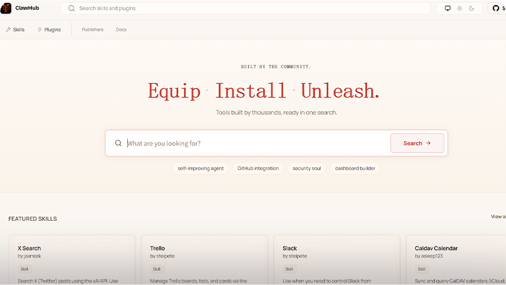The image size is (506, 285).
Task: Open the Docs page
Action: point(121,30)
